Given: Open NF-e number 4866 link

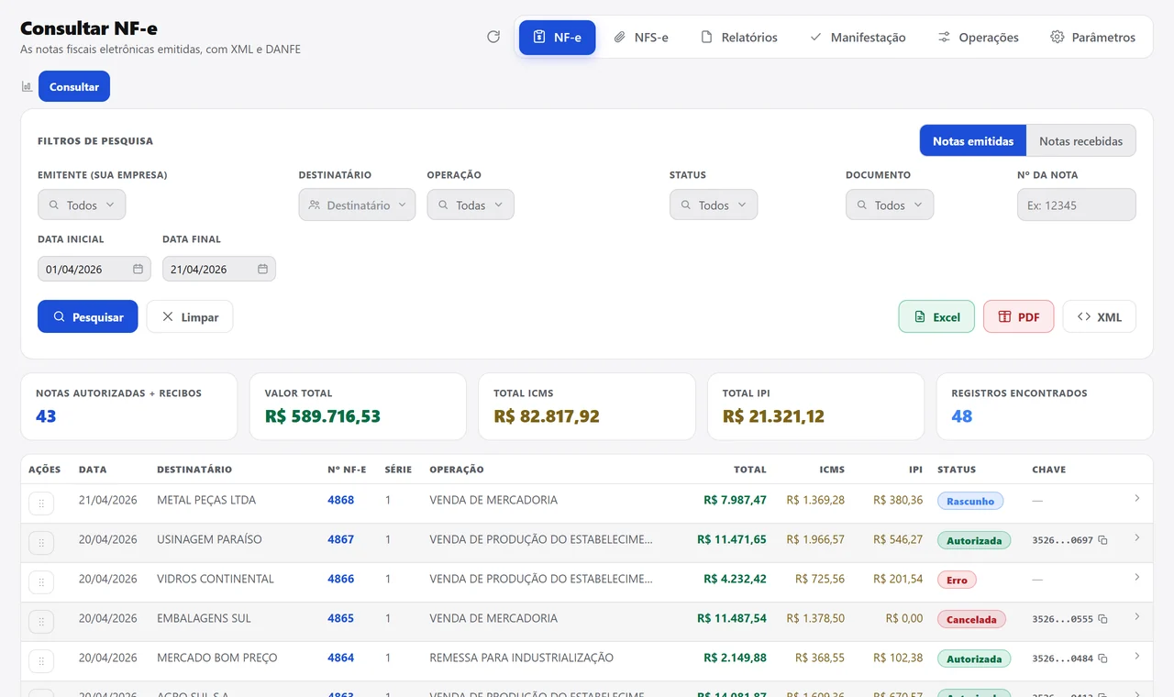Looking at the screenshot, I should click(x=340, y=579).
